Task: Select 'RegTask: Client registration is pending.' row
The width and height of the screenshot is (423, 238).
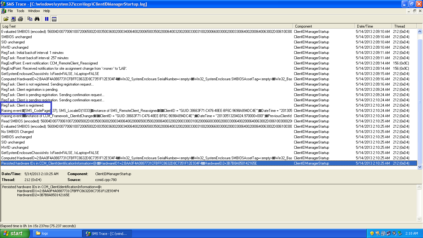Action: pos(209,90)
